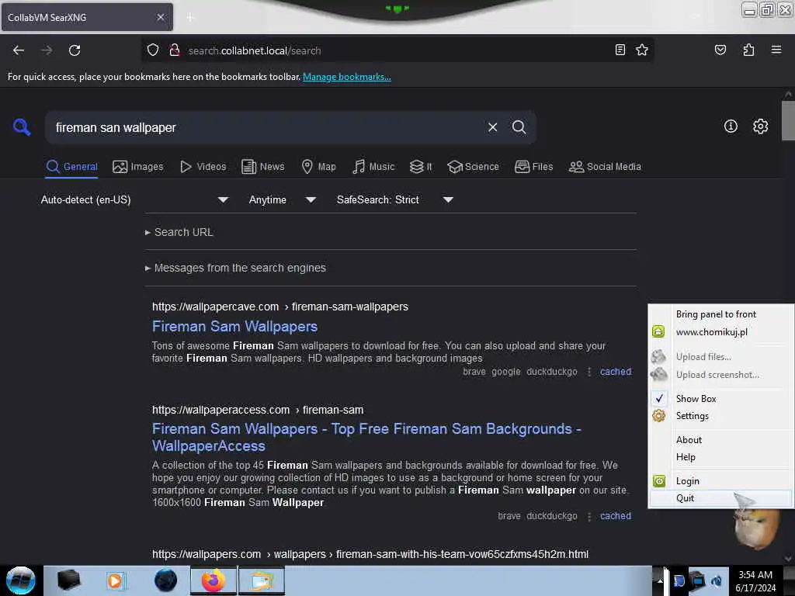The image size is (795, 596).
Task: Select Help in the tray menu
Action: (x=720, y=457)
